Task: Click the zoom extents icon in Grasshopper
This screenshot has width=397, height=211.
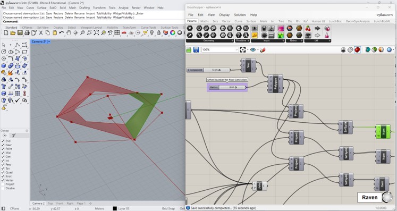Action: 243,49
